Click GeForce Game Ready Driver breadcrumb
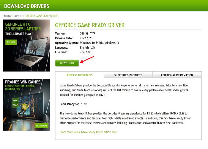The width and height of the screenshot is (208, 149). (x=42, y=16)
